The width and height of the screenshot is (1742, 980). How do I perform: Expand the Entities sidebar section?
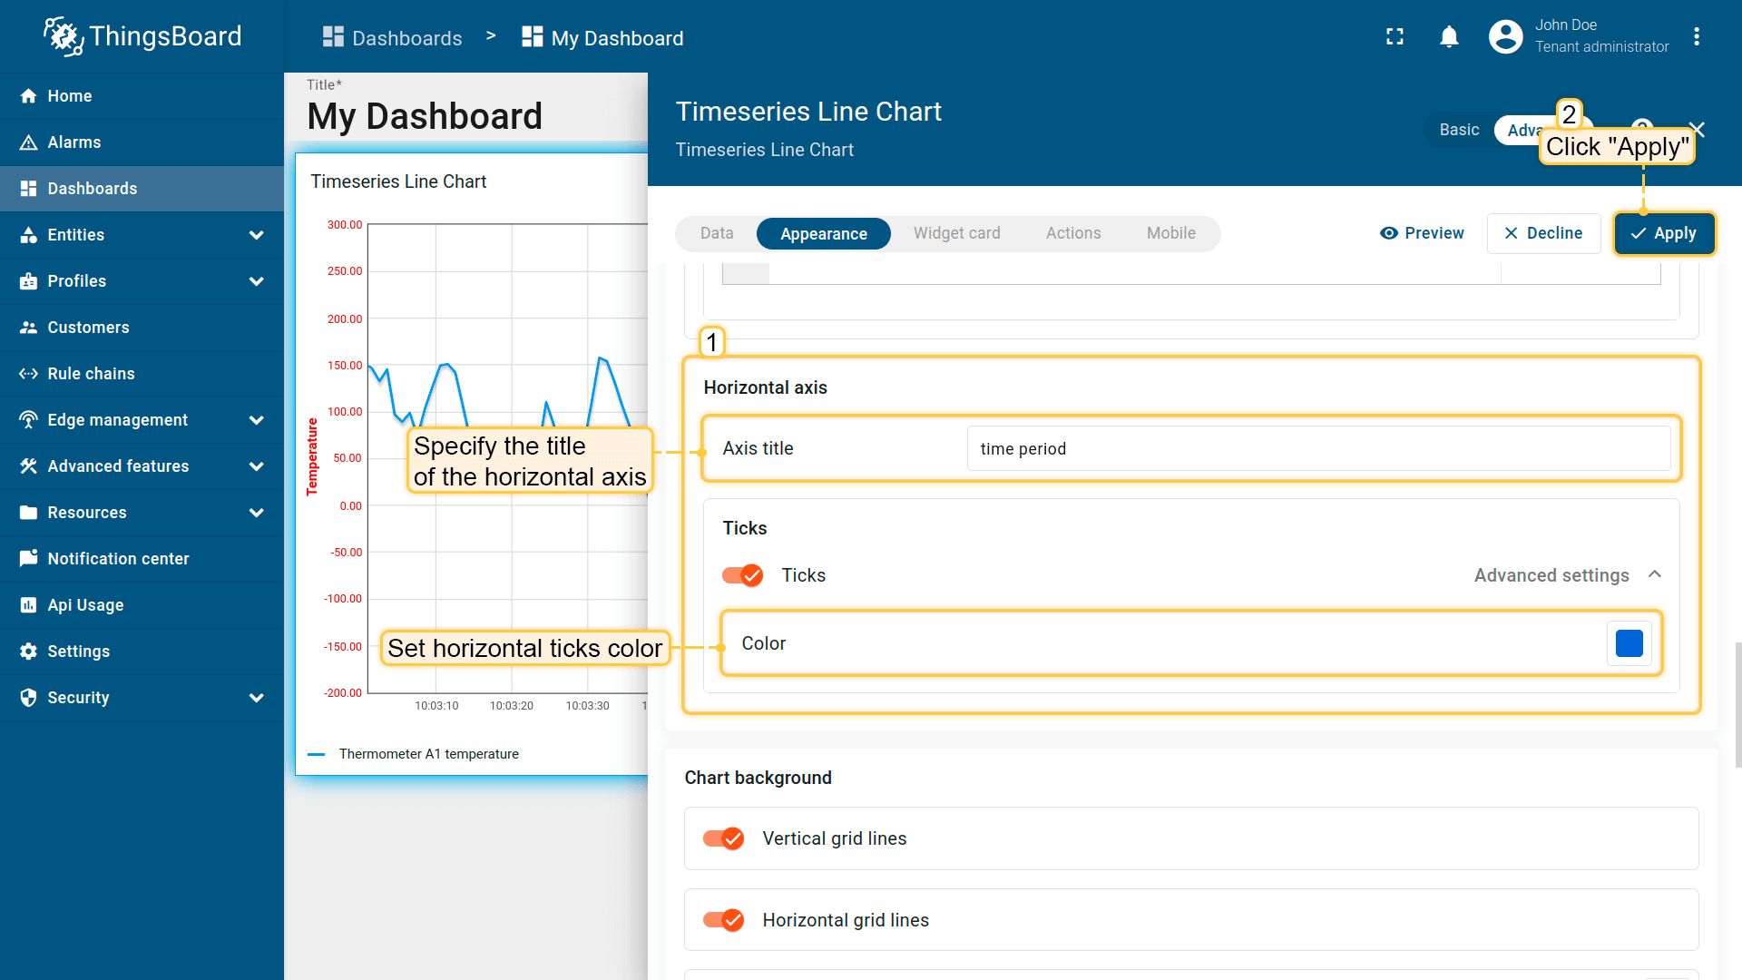coord(256,235)
